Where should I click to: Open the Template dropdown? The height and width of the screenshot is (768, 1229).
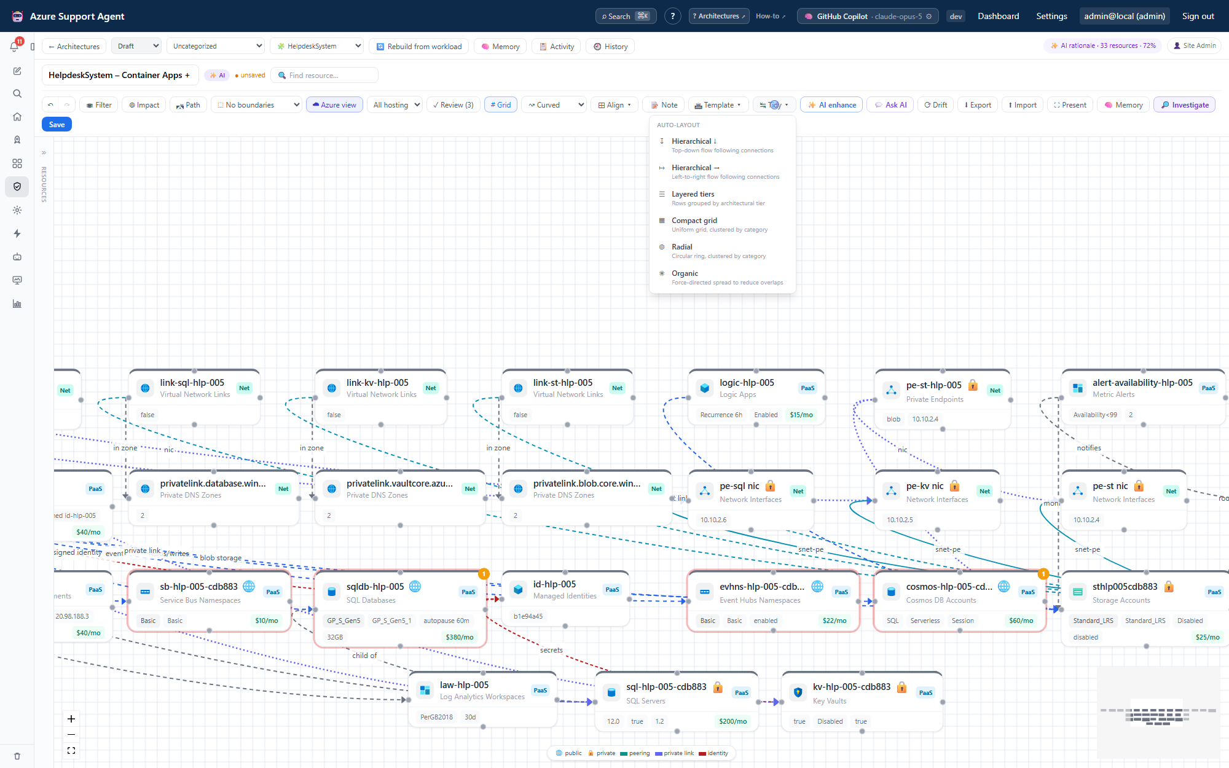pyautogui.click(x=718, y=105)
